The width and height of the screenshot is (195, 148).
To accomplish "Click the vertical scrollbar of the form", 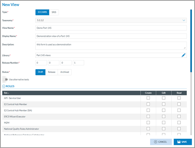I will coord(191,41).
